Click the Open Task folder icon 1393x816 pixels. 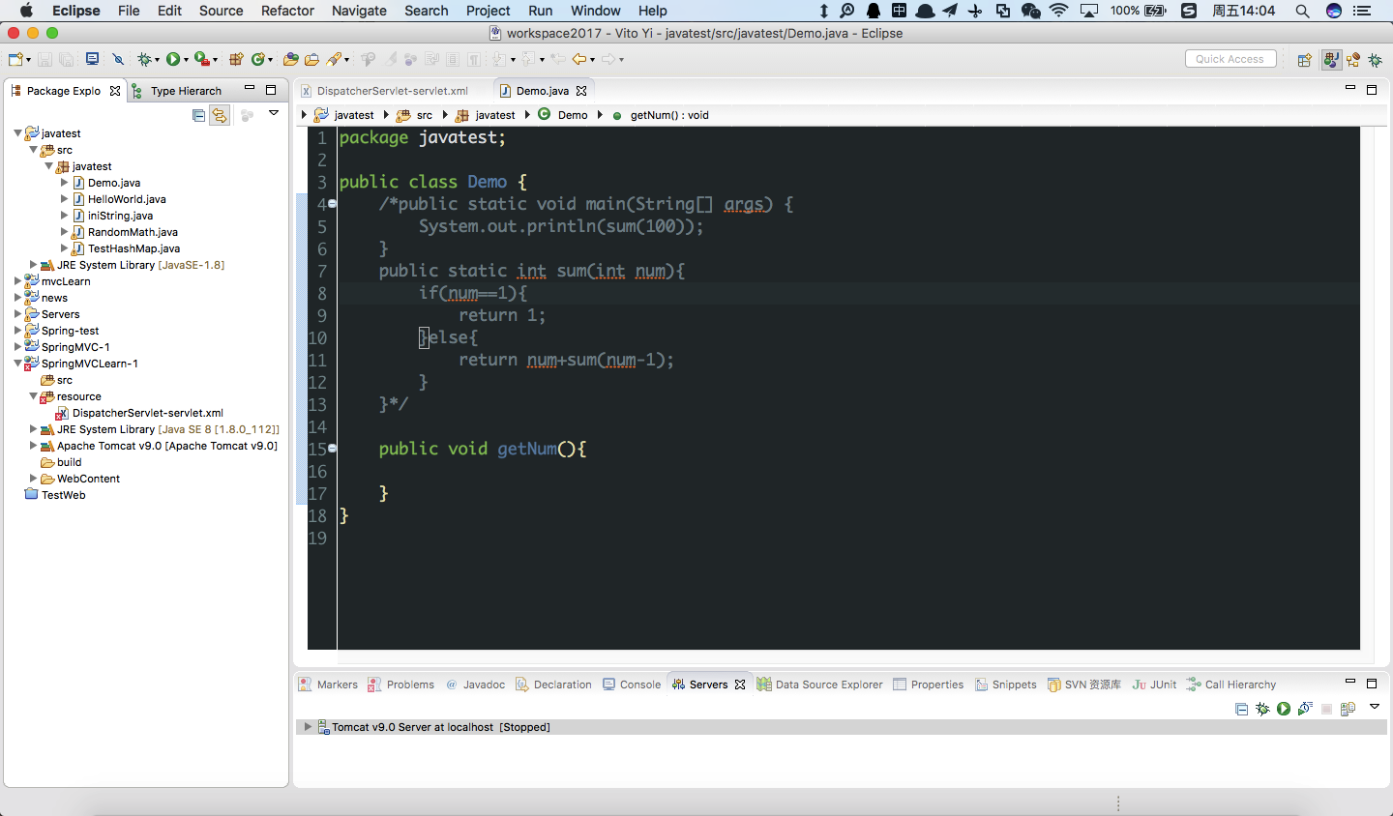311,59
